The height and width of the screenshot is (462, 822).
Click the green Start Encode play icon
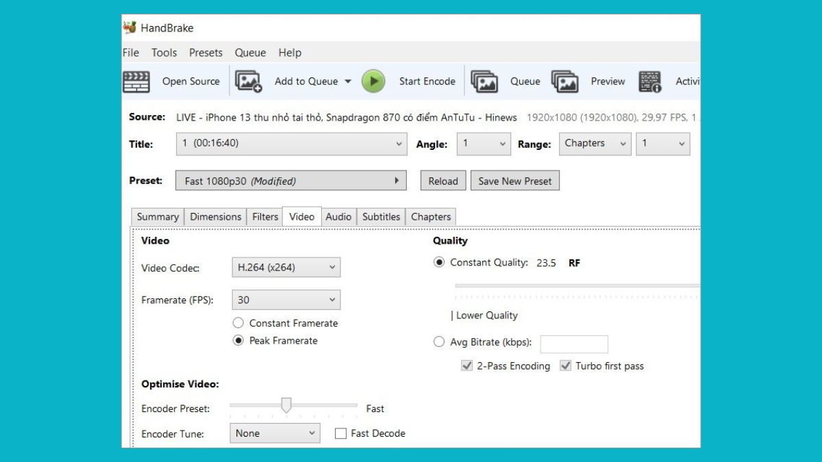(373, 81)
